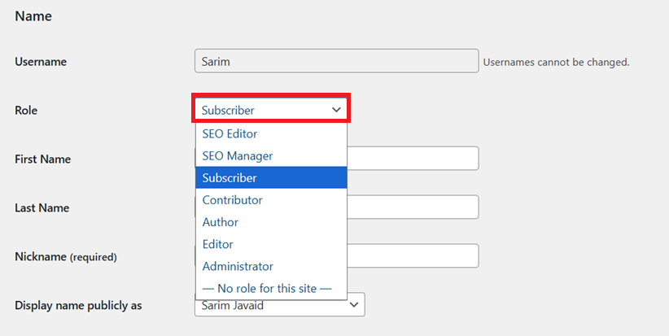Viewport: 669px width, 336px height.
Task: Open the Role dropdown showing Subscriber
Action: (x=271, y=110)
